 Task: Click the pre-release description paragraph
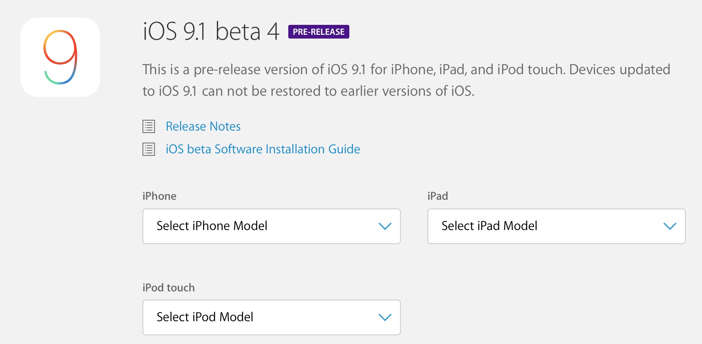(406, 80)
